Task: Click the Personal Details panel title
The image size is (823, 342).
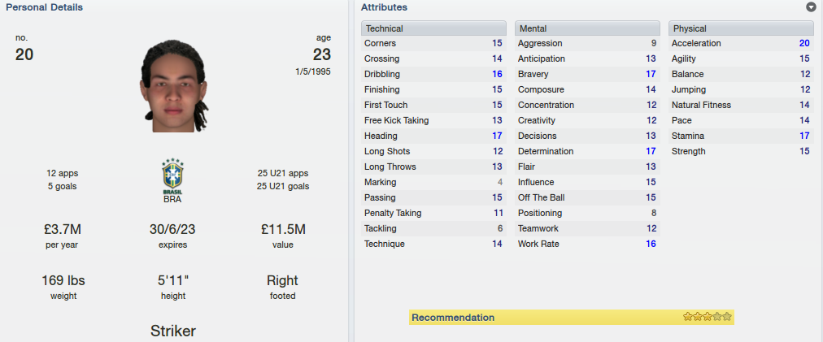Action: (x=44, y=7)
